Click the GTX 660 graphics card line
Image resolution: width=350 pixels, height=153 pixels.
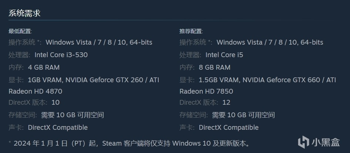(267, 80)
